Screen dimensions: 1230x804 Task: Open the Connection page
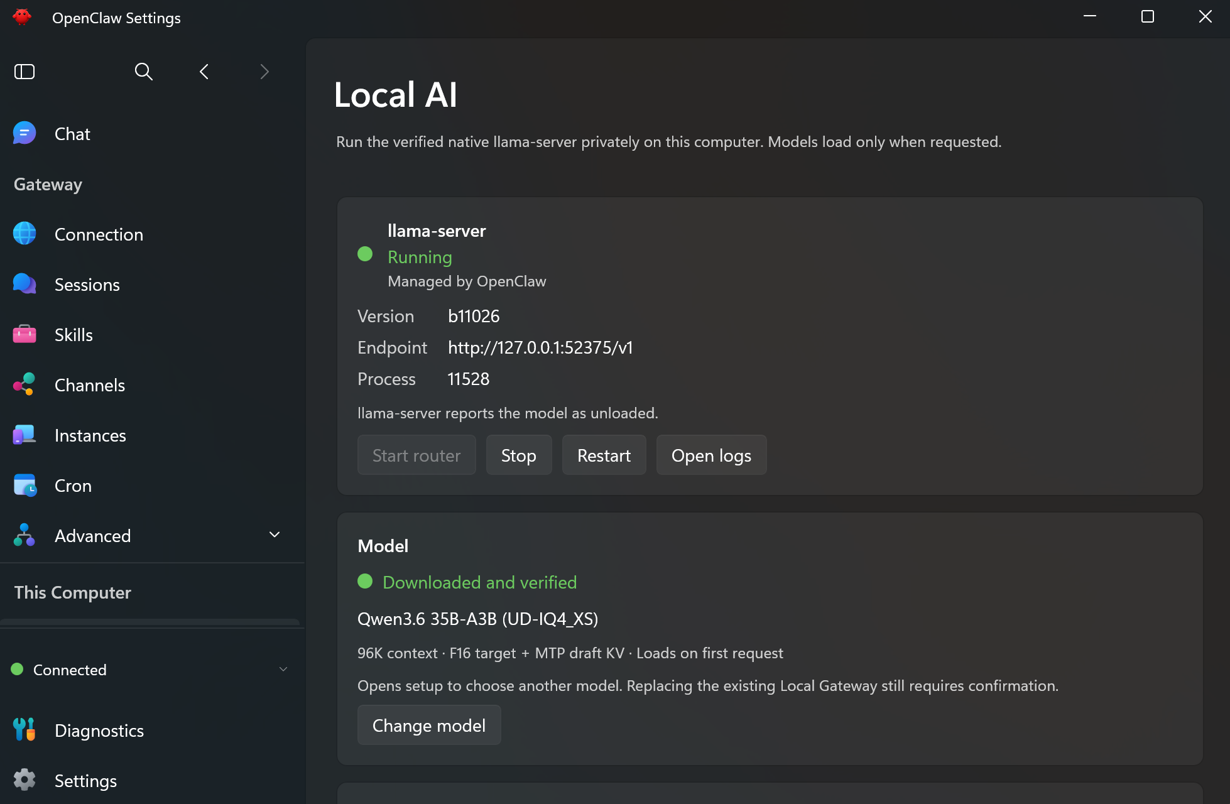[151, 234]
